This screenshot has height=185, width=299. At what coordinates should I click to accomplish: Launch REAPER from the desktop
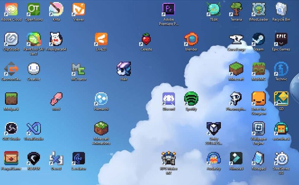click(34, 158)
